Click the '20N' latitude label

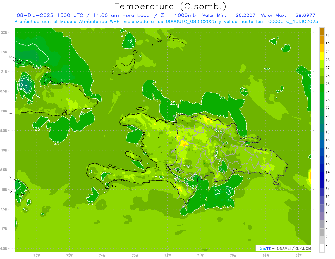click(4, 111)
